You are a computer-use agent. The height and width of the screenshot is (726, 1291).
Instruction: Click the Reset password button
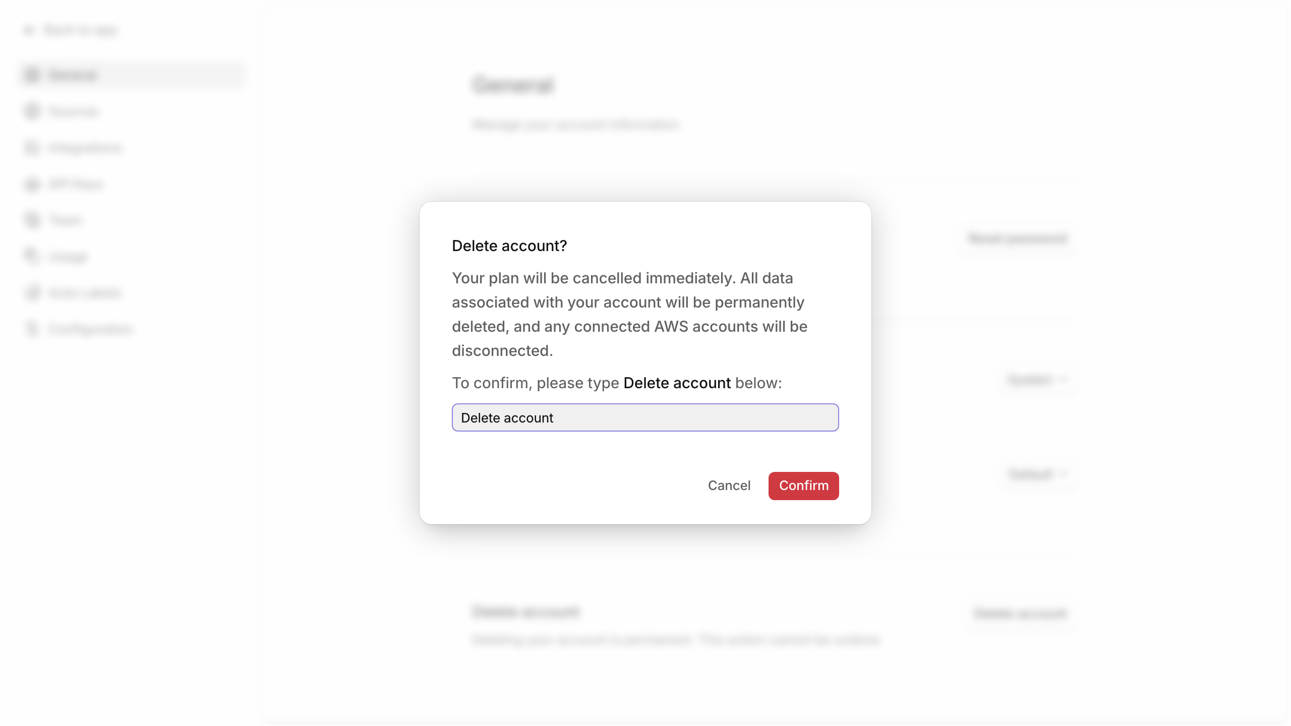click(1017, 239)
